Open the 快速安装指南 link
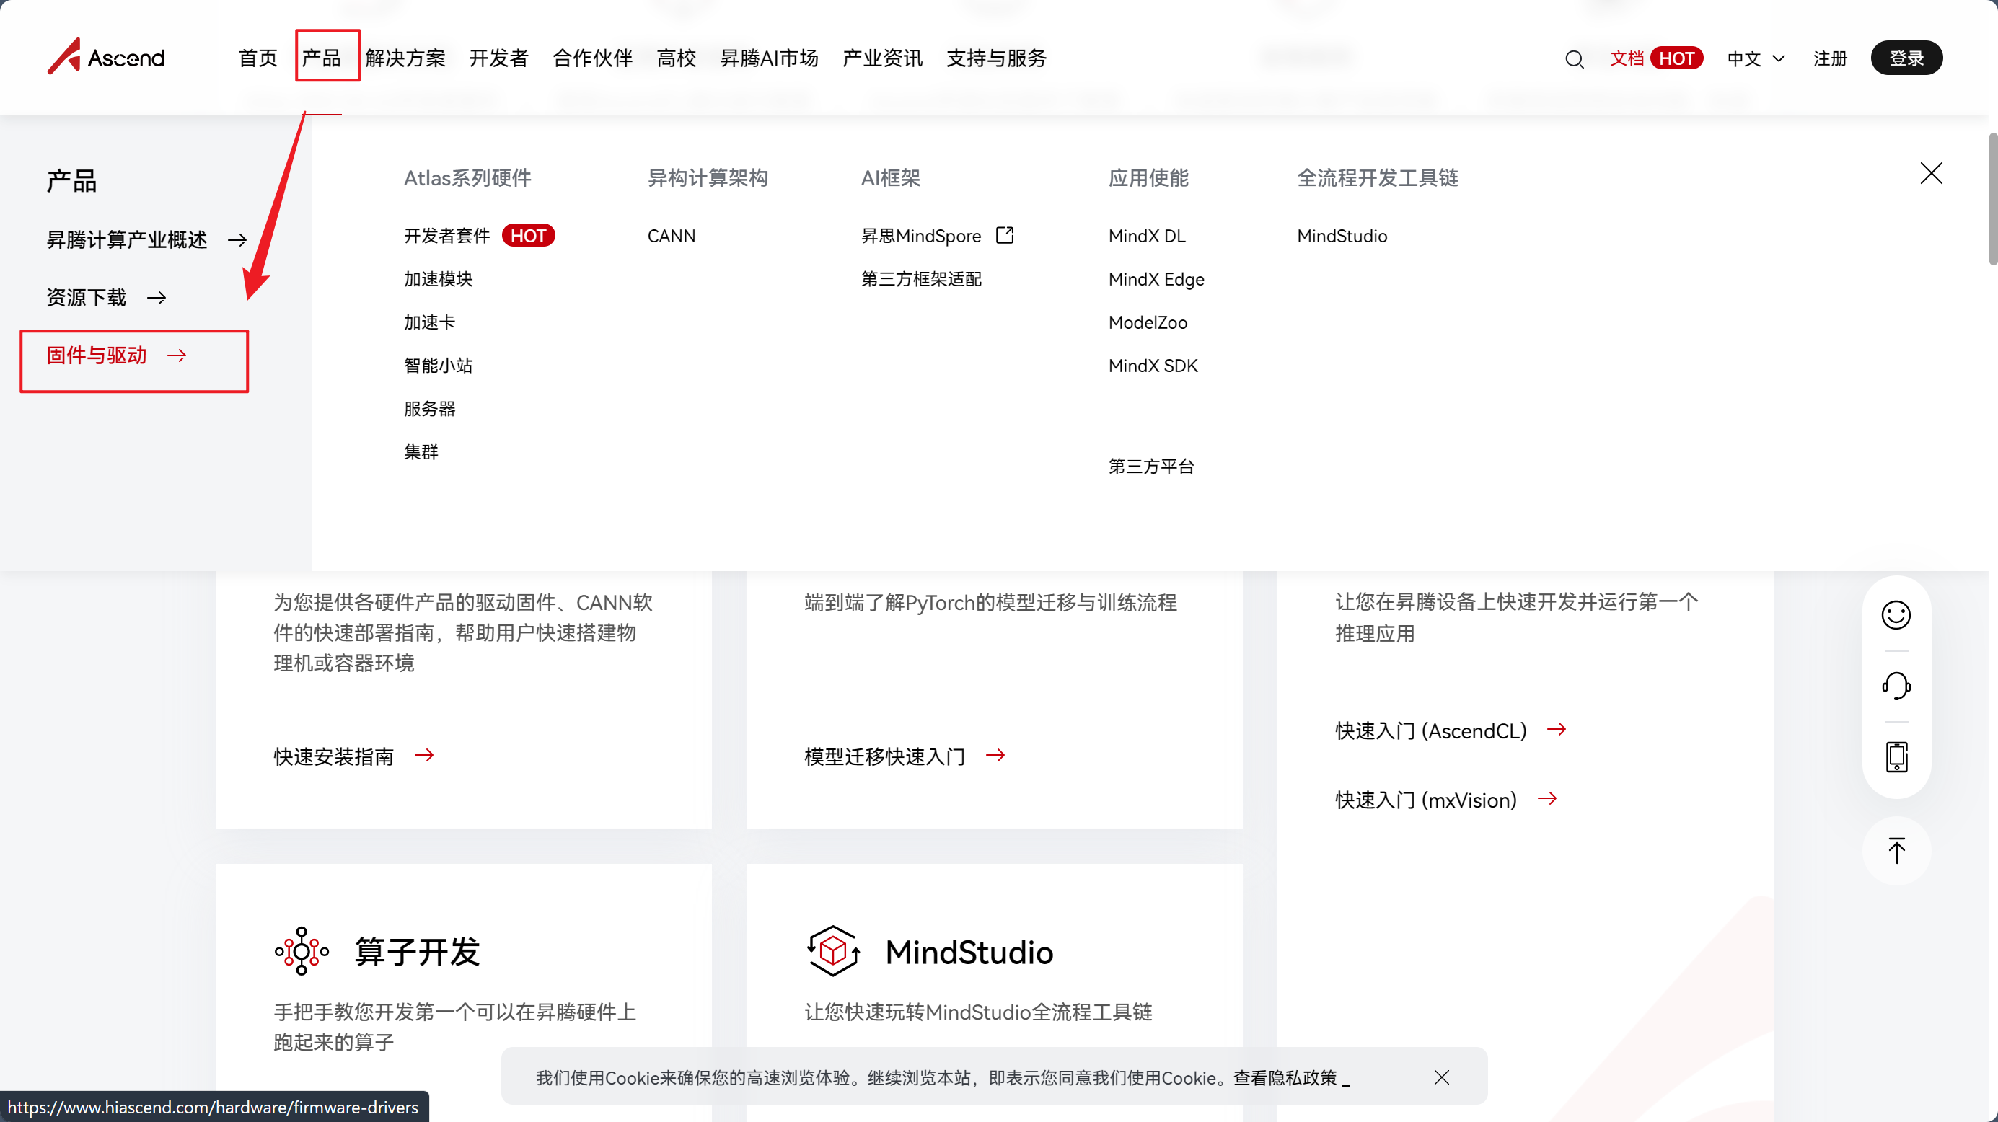 click(333, 756)
